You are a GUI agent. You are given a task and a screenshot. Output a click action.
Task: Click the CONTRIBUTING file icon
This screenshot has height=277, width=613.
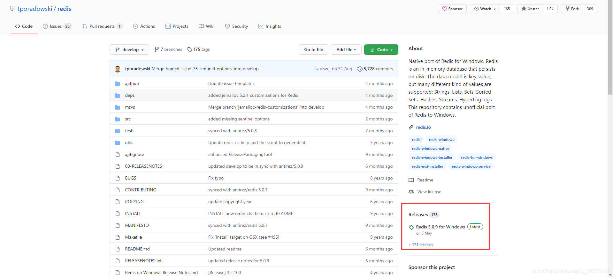point(118,190)
